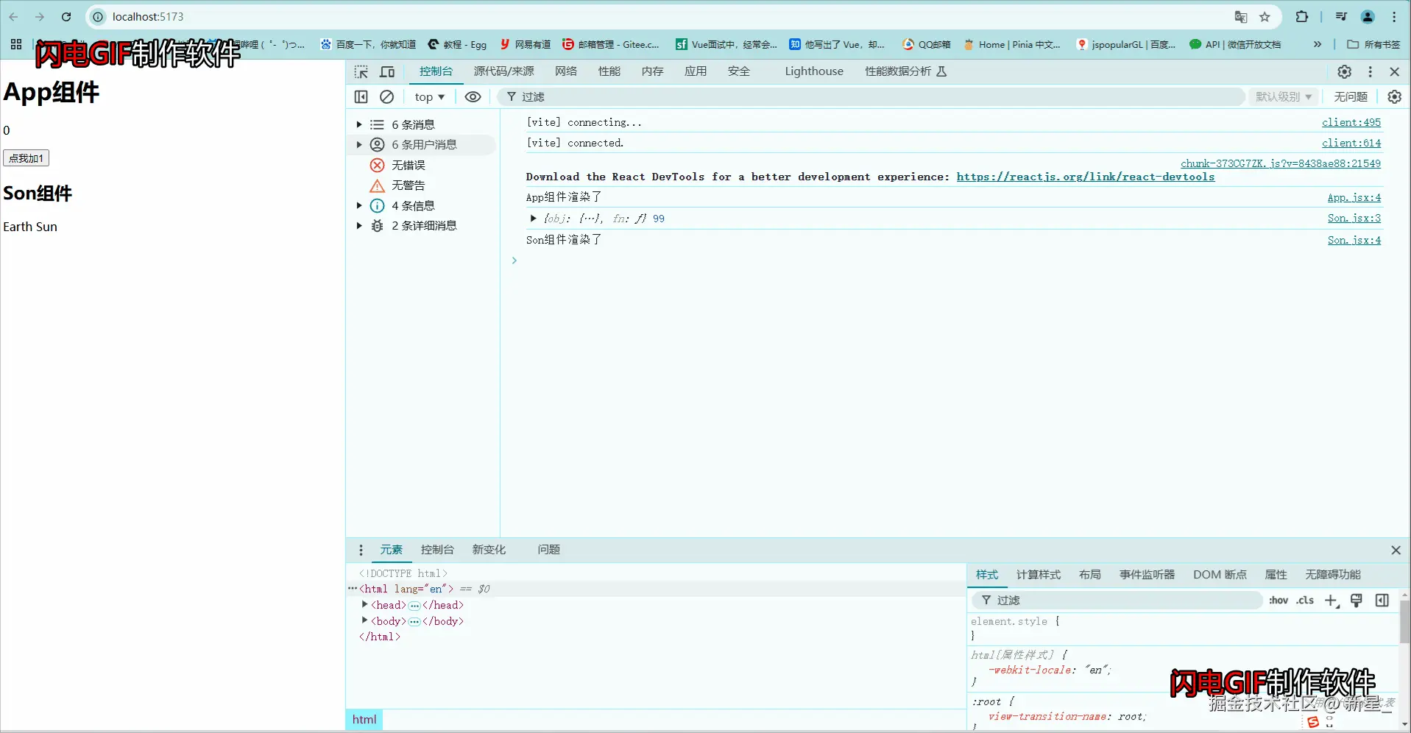This screenshot has height=733, width=1411.
Task: Open the drawer three-dot options menu
Action: [x=360, y=550]
